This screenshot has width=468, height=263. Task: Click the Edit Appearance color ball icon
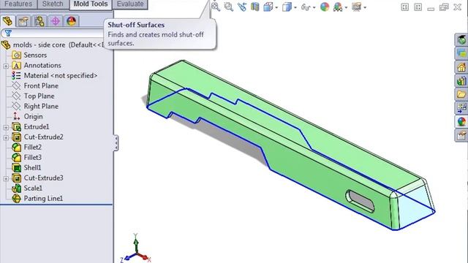[x=325, y=7]
